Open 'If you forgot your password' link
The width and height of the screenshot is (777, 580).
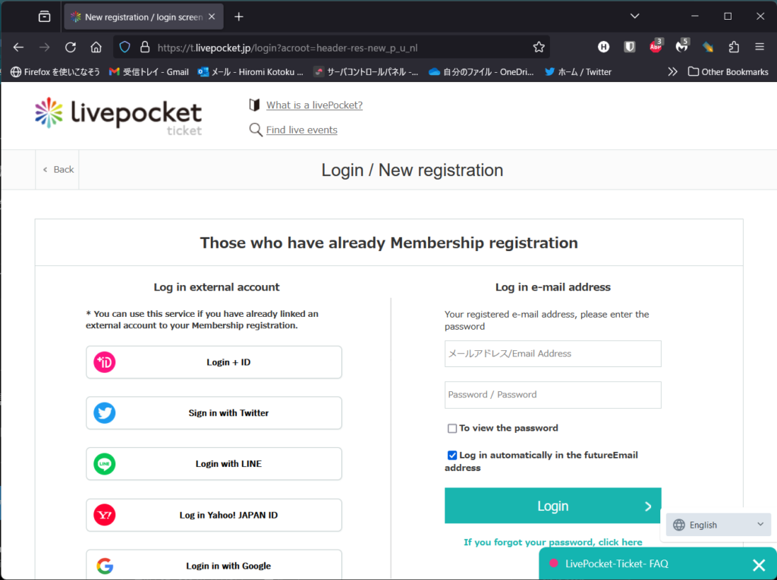pos(552,542)
